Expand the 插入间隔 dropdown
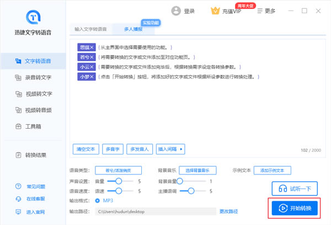The height and width of the screenshot is (225, 331). [x=170, y=149]
